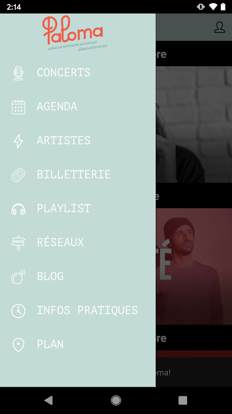Tap the ticket icon for Billetterie
232x414 pixels.
[19, 175]
